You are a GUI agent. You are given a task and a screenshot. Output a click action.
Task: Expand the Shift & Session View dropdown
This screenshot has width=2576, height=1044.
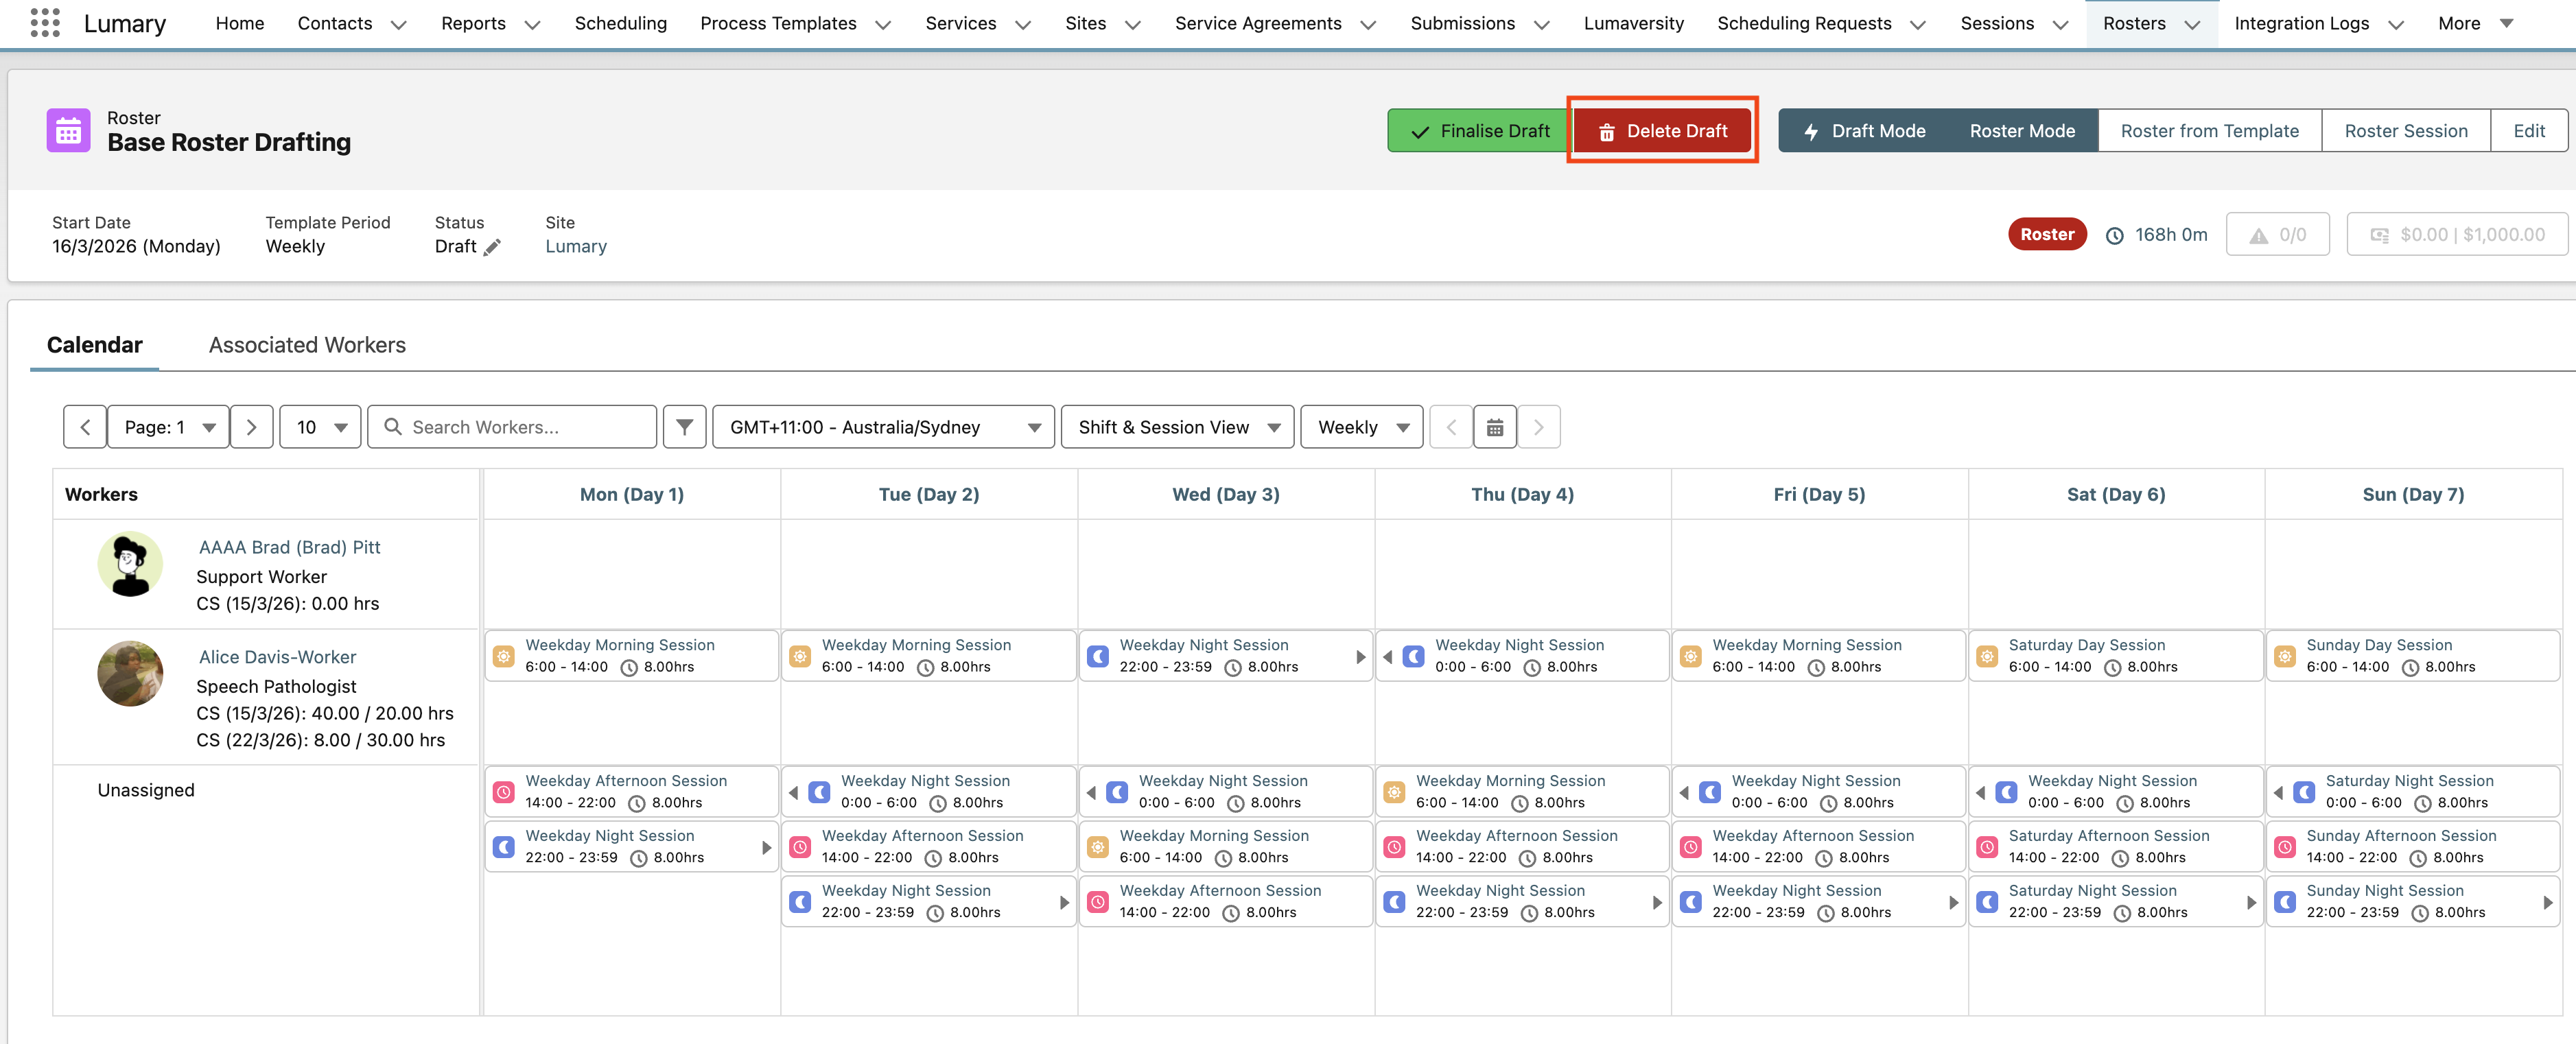(1177, 427)
